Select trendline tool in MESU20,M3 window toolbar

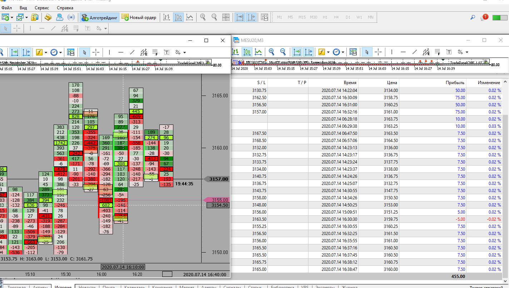[415, 52]
